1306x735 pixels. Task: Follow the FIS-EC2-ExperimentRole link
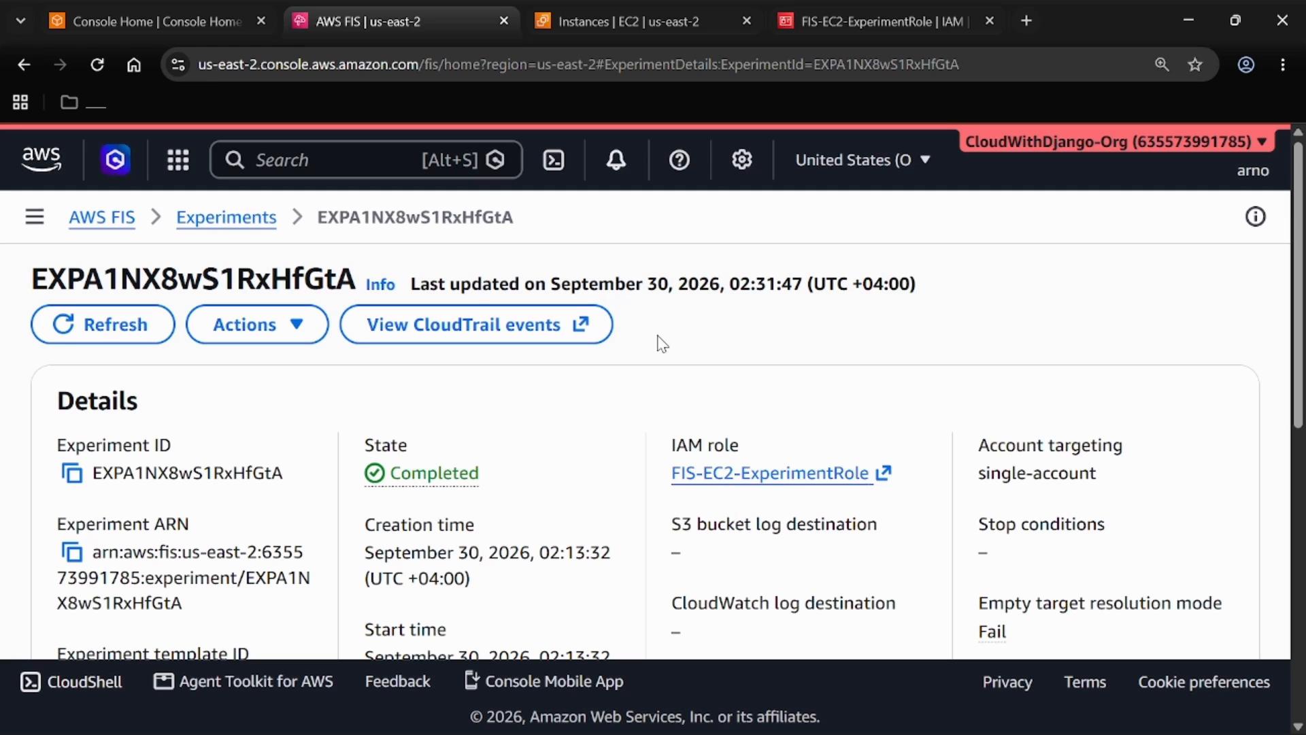pos(781,473)
